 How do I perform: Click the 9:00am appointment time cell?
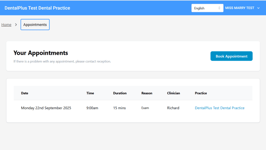pyautogui.click(x=92, y=108)
